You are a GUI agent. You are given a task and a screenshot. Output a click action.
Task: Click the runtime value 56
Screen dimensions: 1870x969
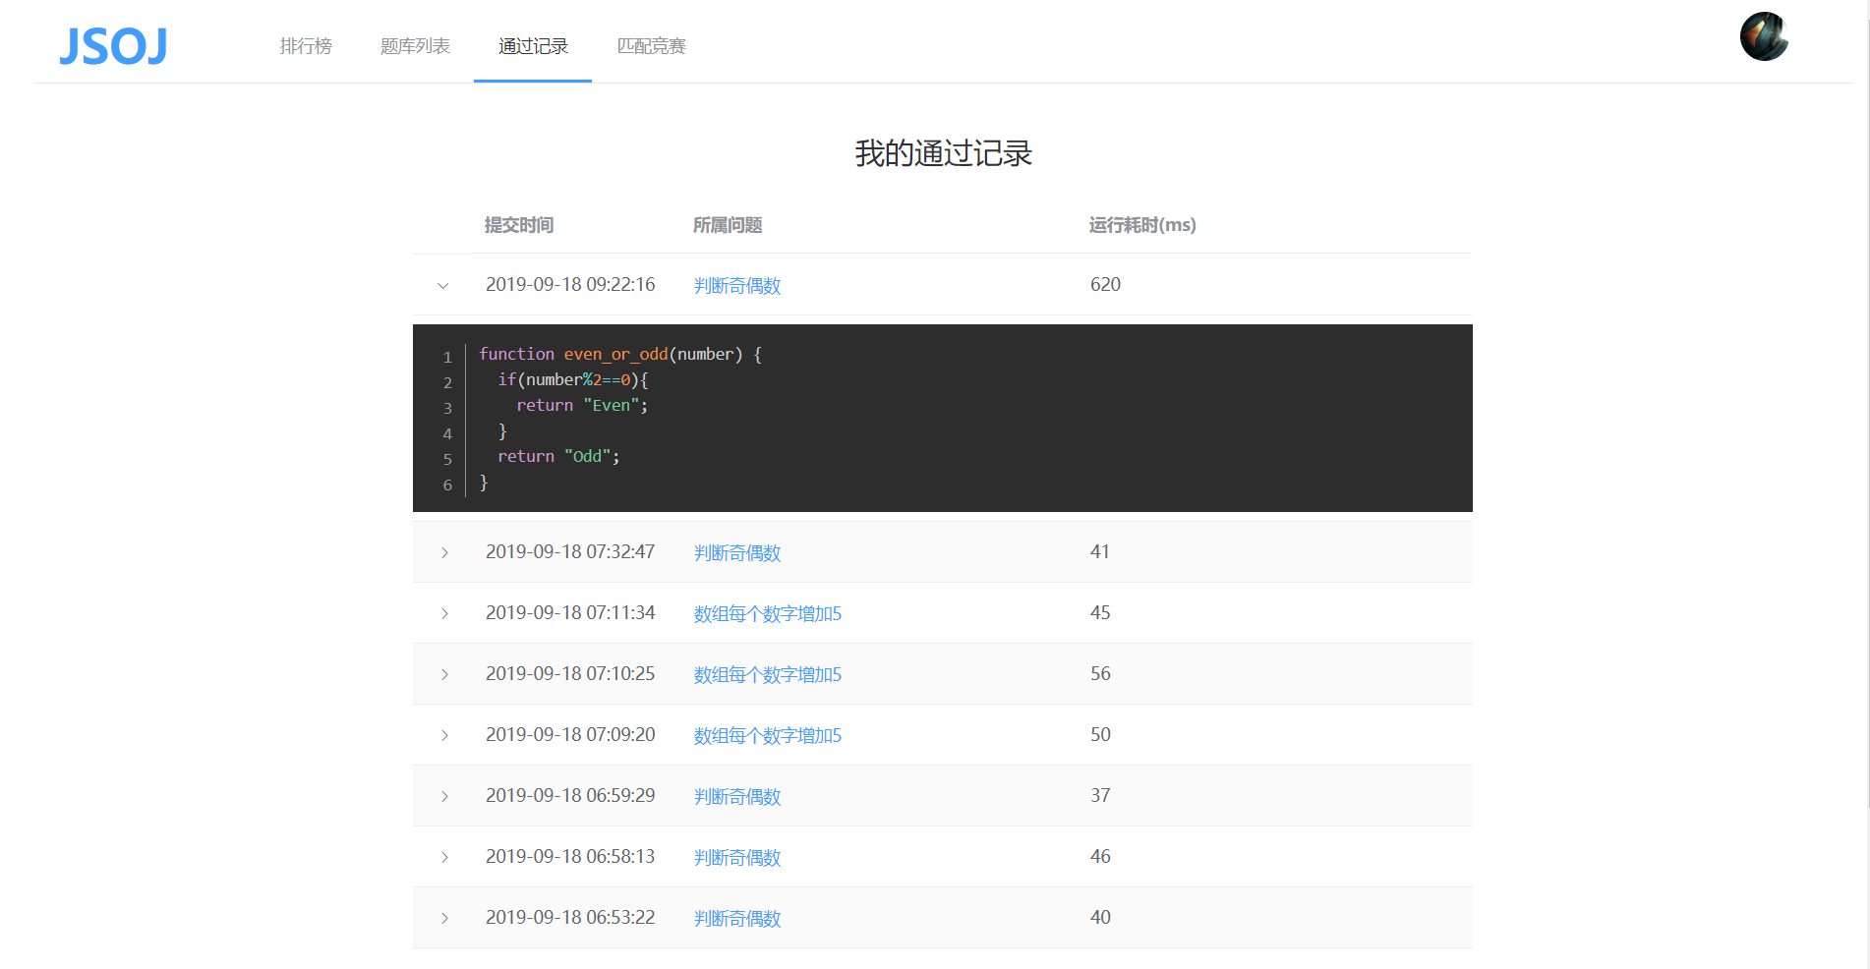coord(1100,673)
